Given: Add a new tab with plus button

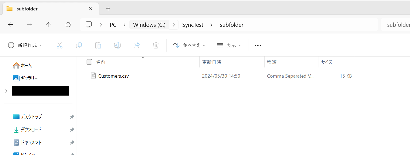Looking at the screenshot, I should click(108, 9).
